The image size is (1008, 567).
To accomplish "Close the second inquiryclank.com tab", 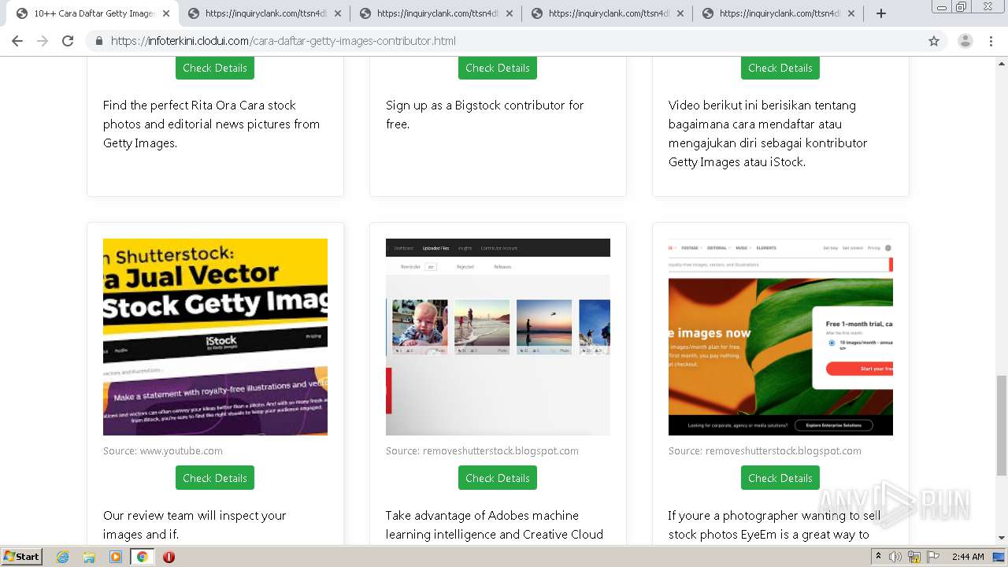I will pyautogui.click(x=338, y=13).
